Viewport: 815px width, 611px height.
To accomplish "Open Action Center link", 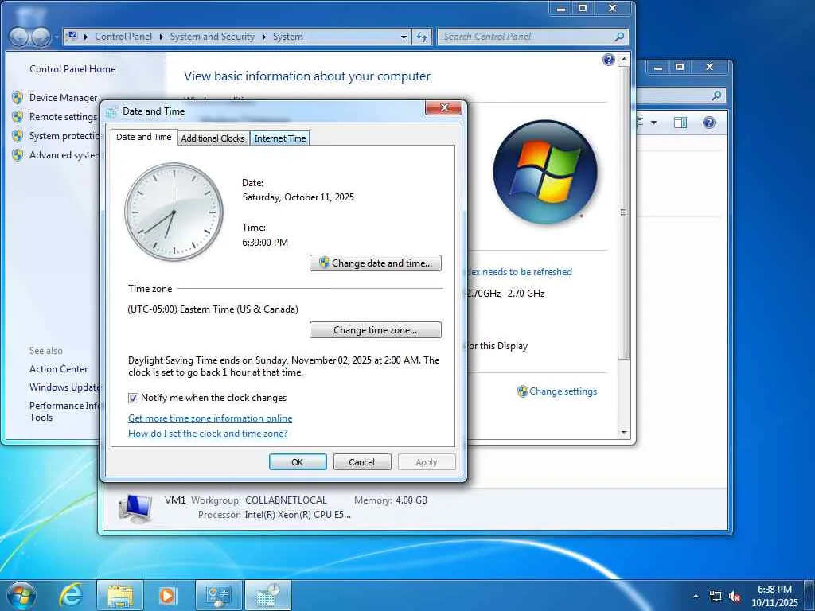I will (58, 369).
